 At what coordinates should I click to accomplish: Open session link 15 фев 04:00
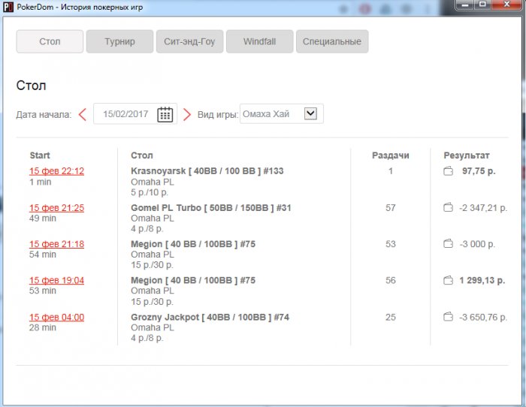point(56,317)
